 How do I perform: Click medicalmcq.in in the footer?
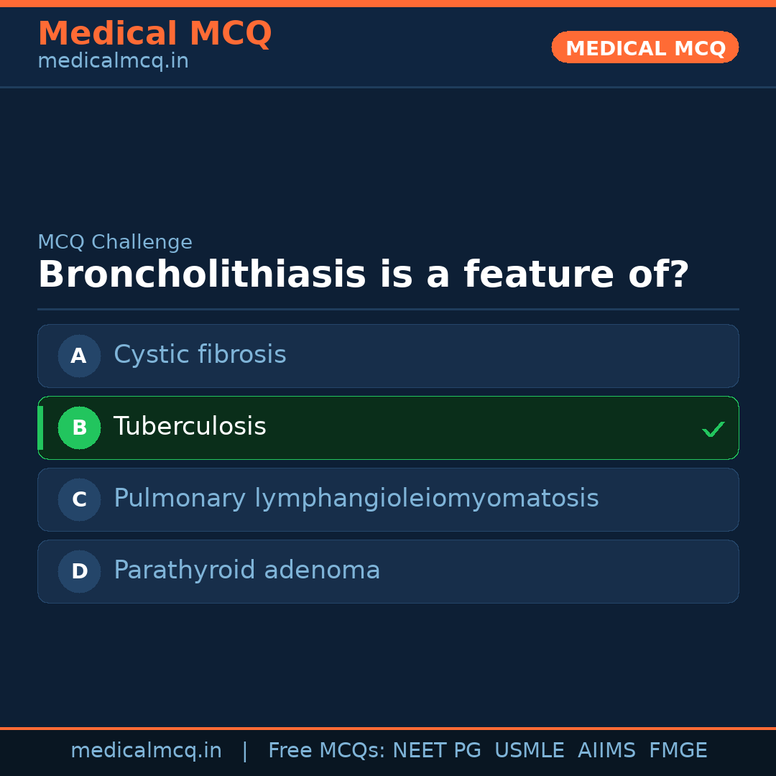147,750
